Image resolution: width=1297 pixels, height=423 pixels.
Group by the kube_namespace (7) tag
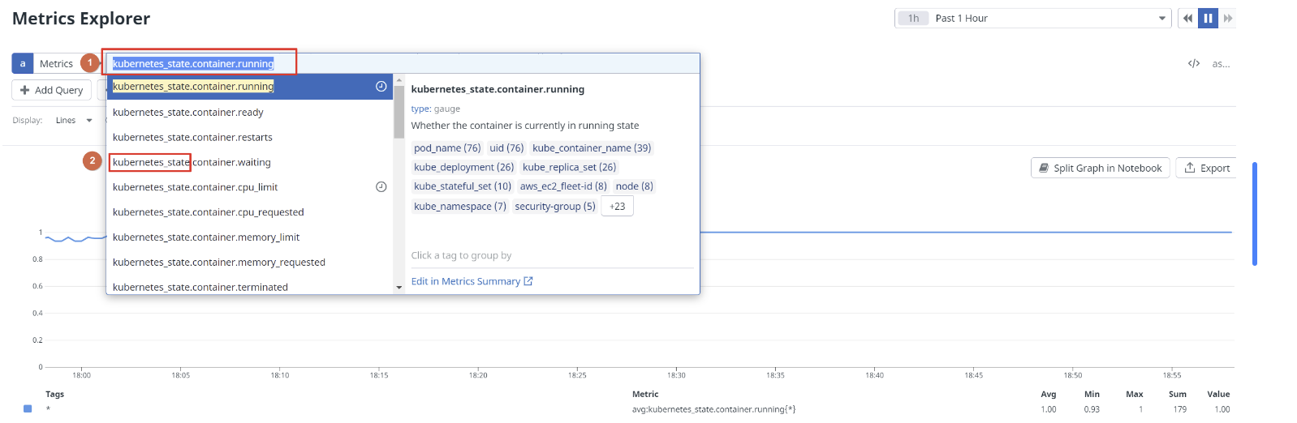(460, 207)
